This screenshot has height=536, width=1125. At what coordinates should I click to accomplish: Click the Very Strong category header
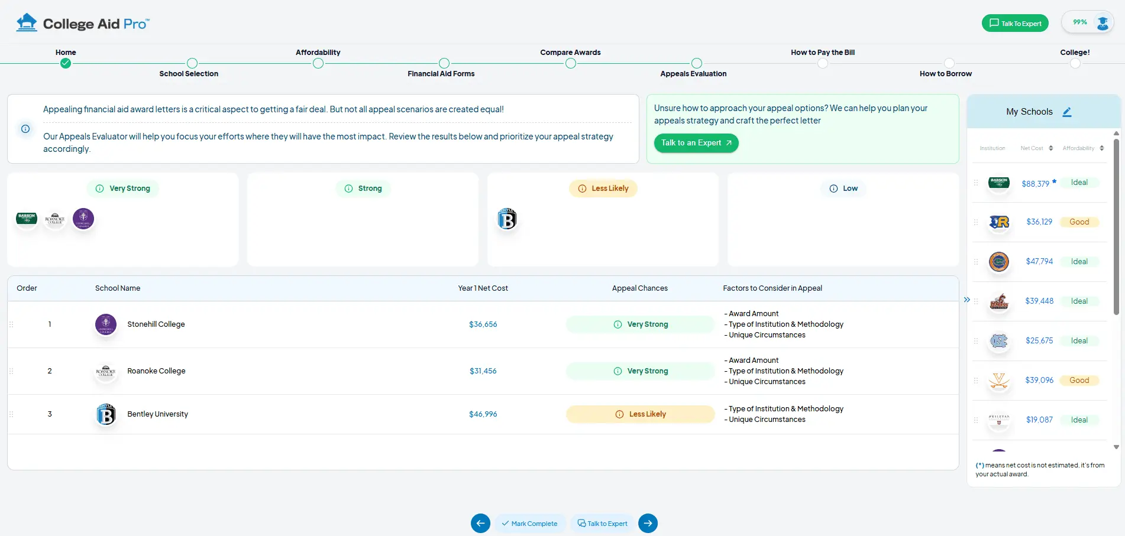tap(123, 189)
